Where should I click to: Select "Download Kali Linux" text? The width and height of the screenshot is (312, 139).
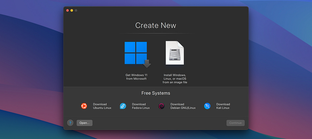point(223,106)
